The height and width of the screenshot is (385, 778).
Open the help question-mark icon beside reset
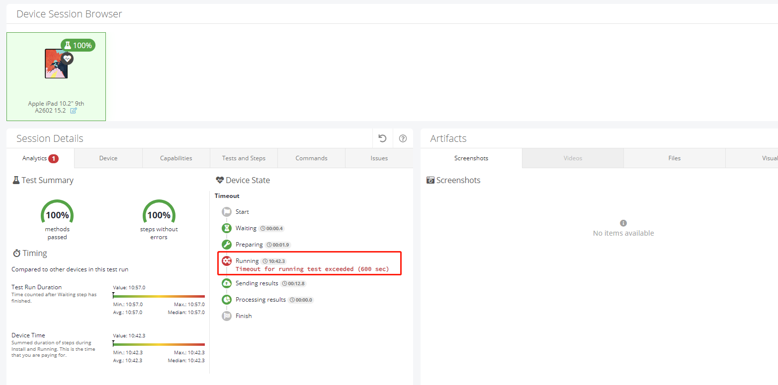click(x=403, y=138)
